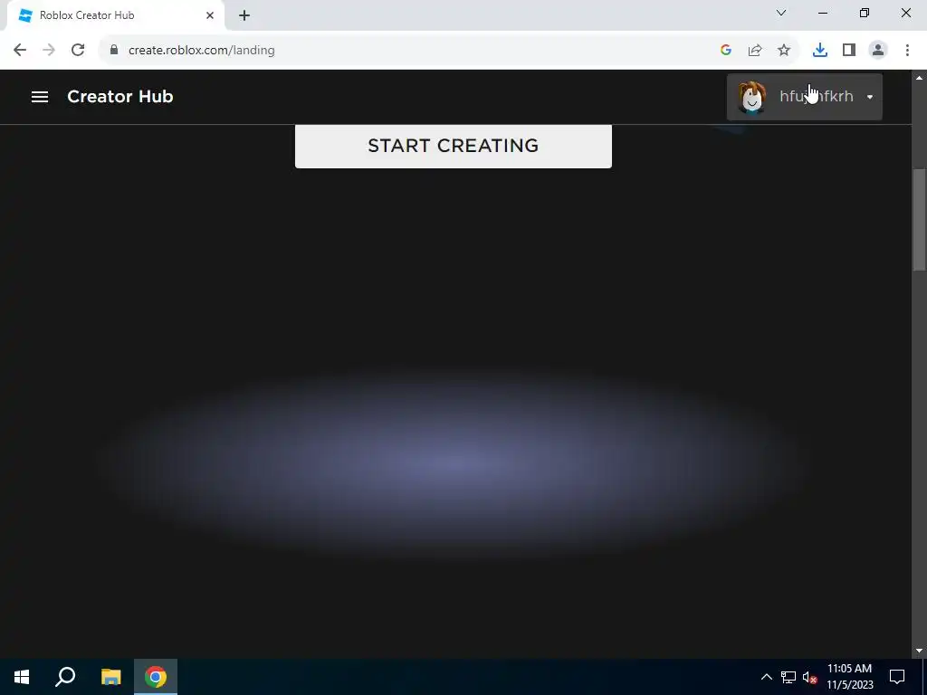Open Windows notification center
The width and height of the screenshot is (927, 695).
[x=897, y=677]
